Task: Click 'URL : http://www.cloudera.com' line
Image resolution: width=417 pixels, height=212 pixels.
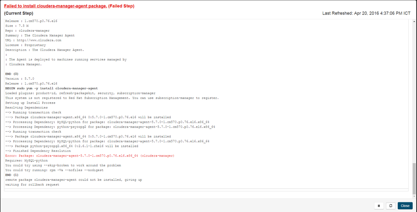Action: pyautogui.click(x=33, y=40)
